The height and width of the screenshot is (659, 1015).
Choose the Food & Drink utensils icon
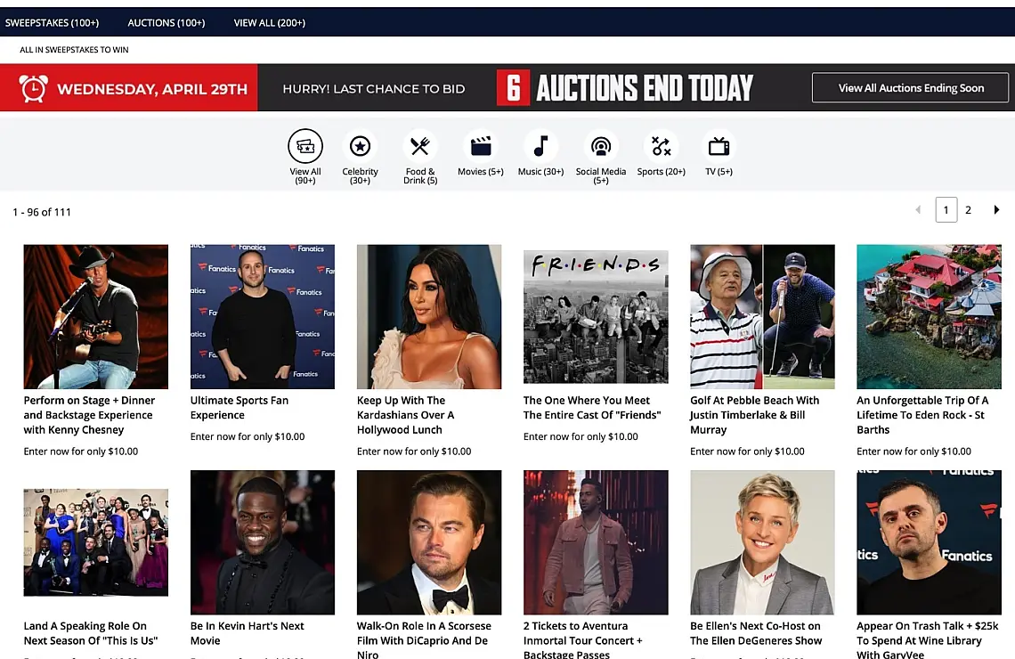420,146
